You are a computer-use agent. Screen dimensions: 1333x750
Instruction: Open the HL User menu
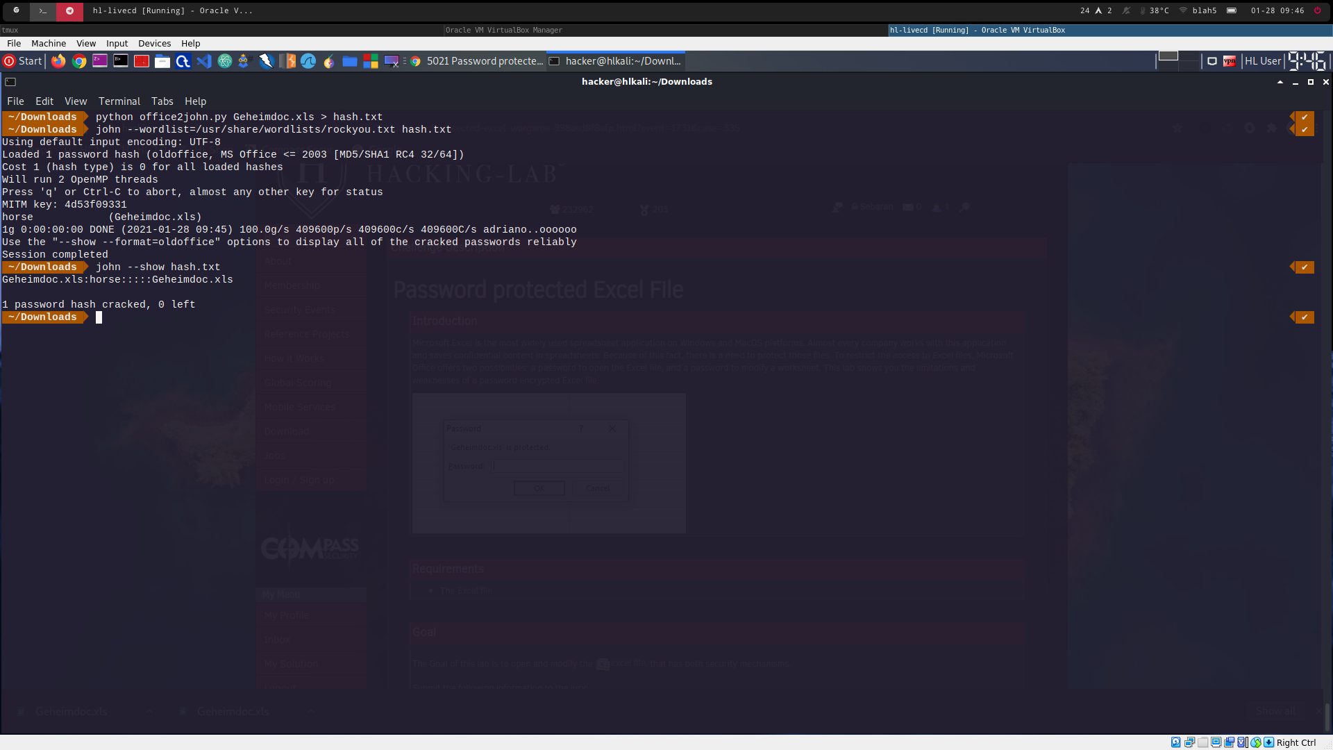[x=1262, y=61]
